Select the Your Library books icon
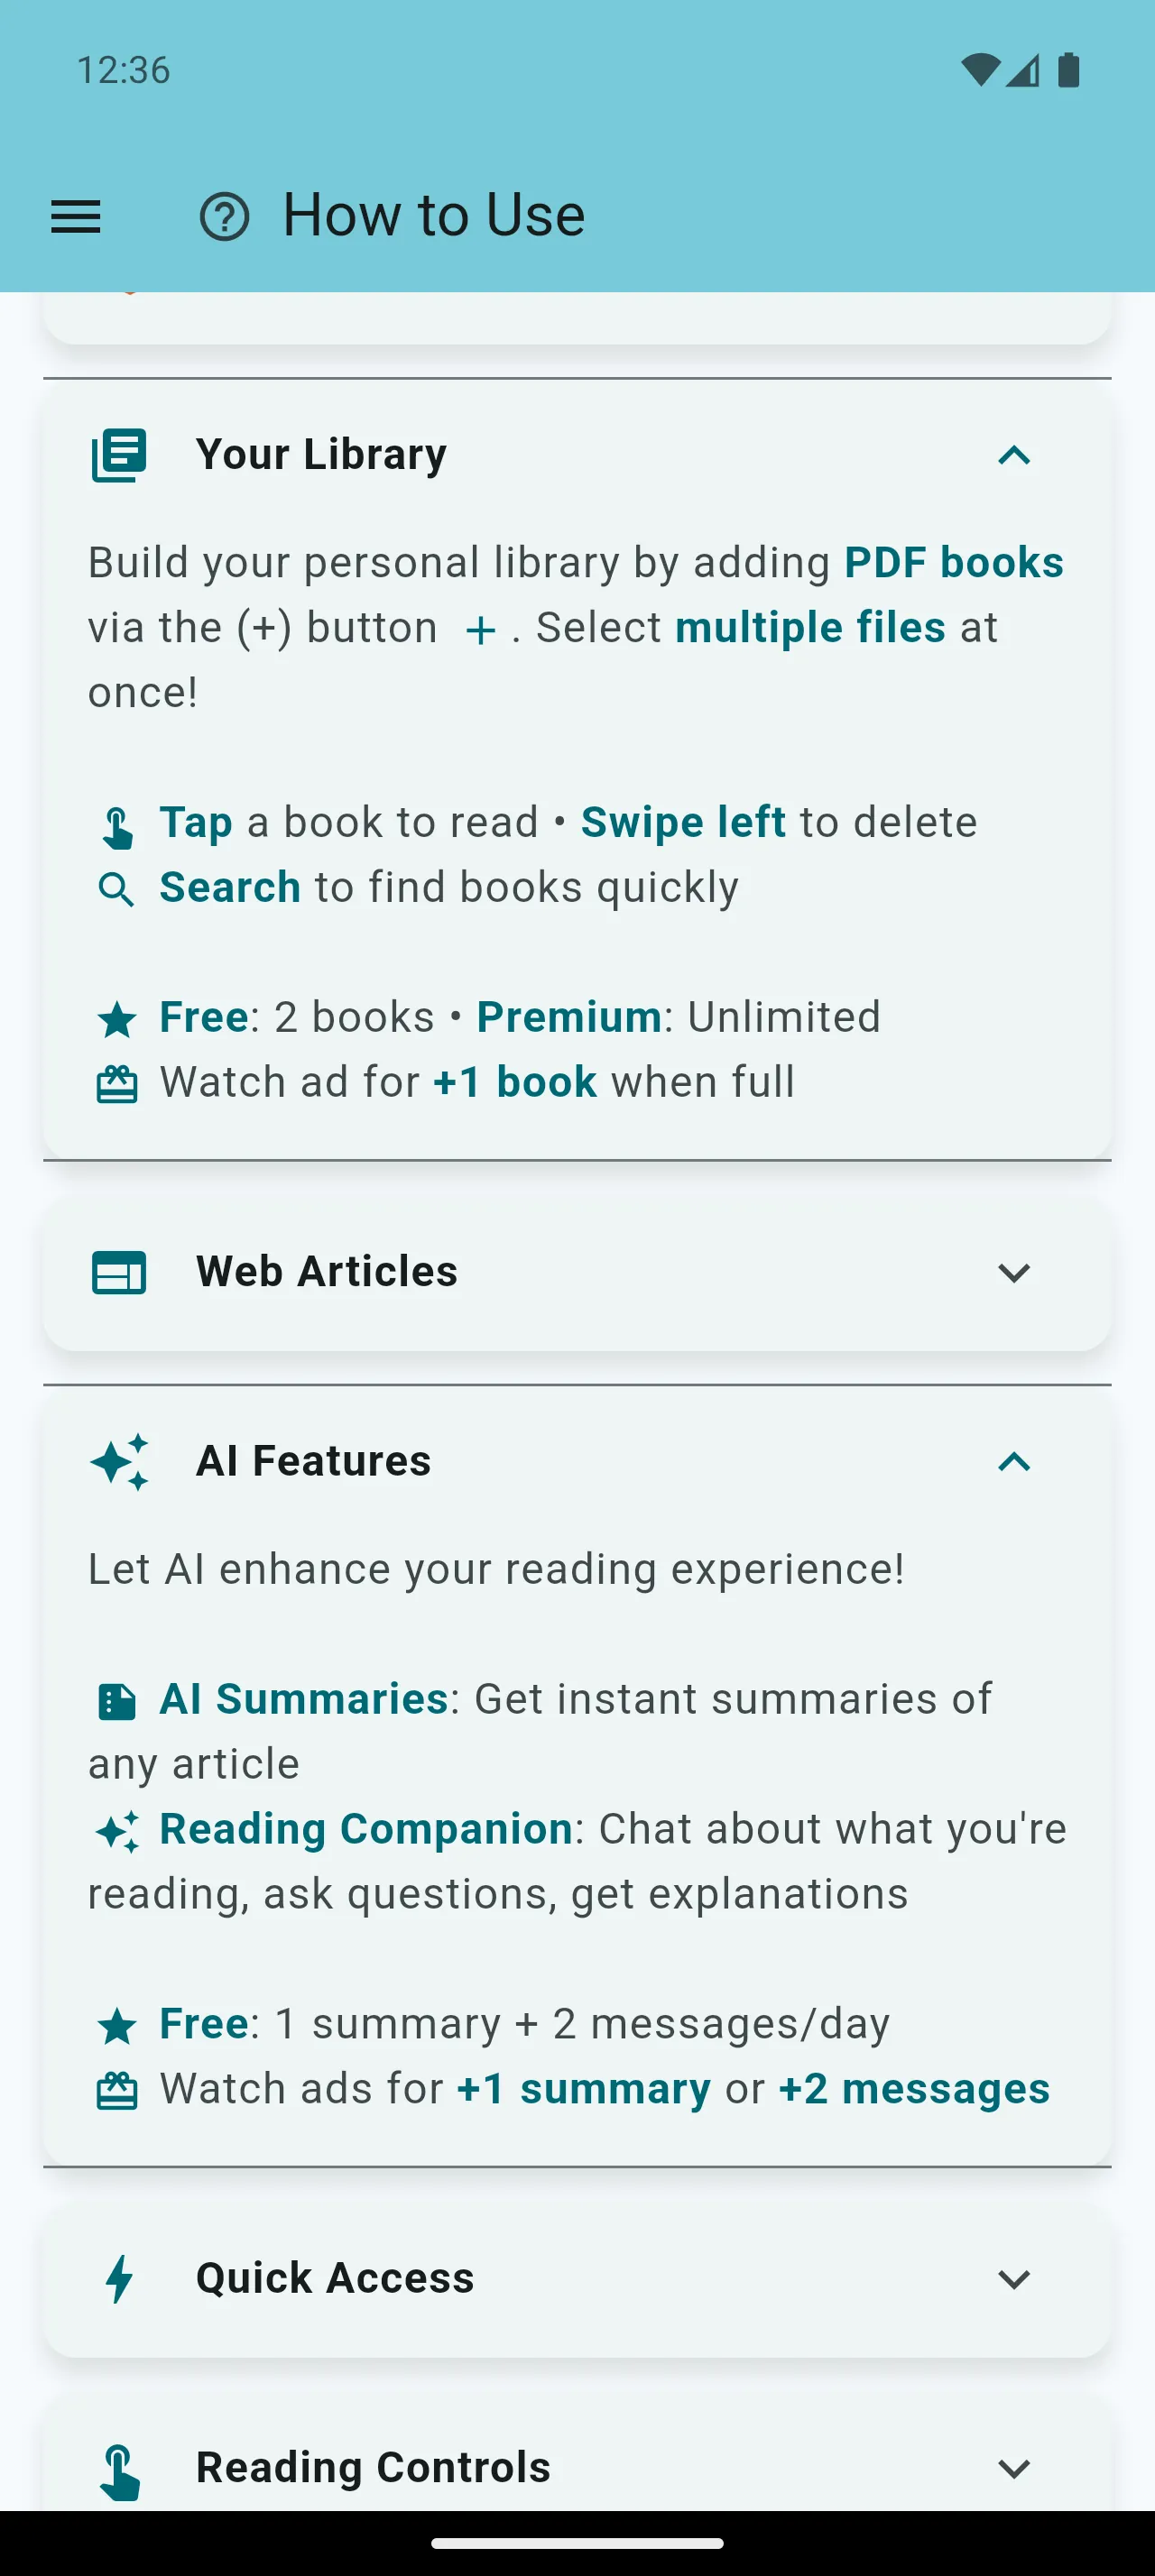Screen dimensions: 1155x2576 pos(118,455)
